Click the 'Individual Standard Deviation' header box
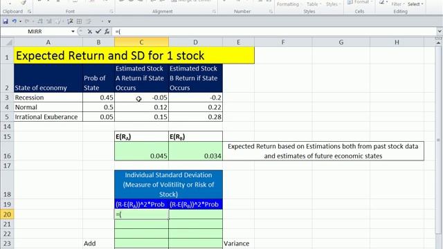Screen dimensions: 443x249 click(169, 185)
